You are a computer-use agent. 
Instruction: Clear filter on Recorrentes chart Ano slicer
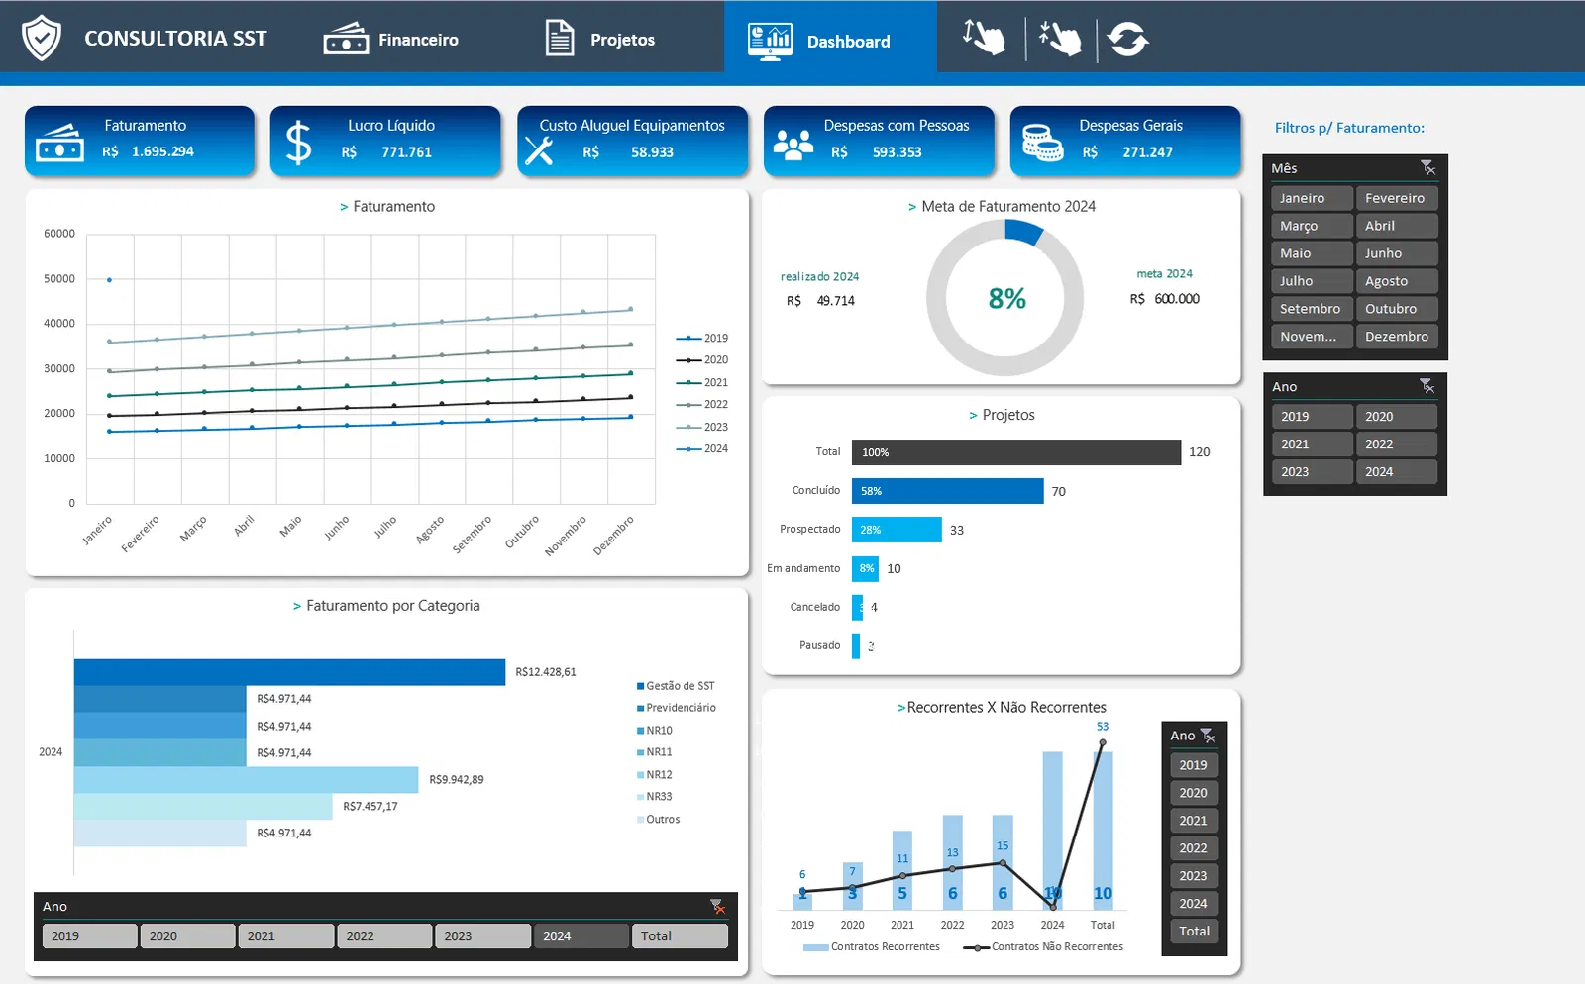tap(1208, 736)
